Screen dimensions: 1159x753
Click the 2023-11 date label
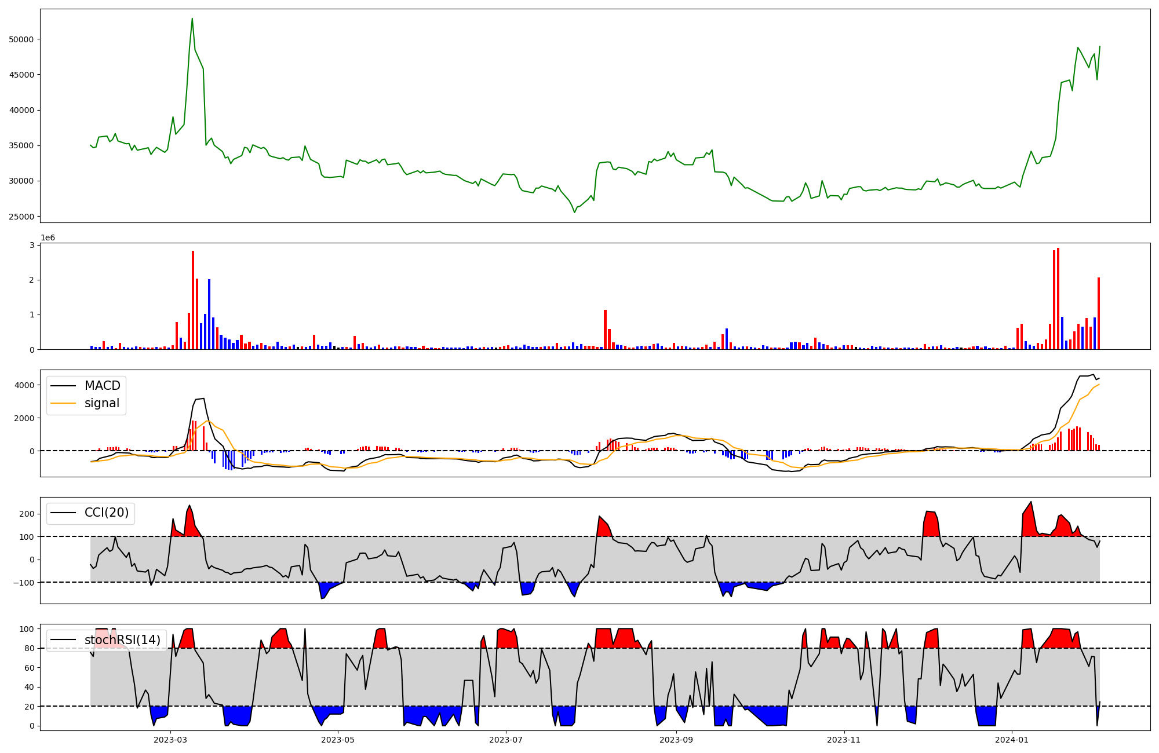844,740
